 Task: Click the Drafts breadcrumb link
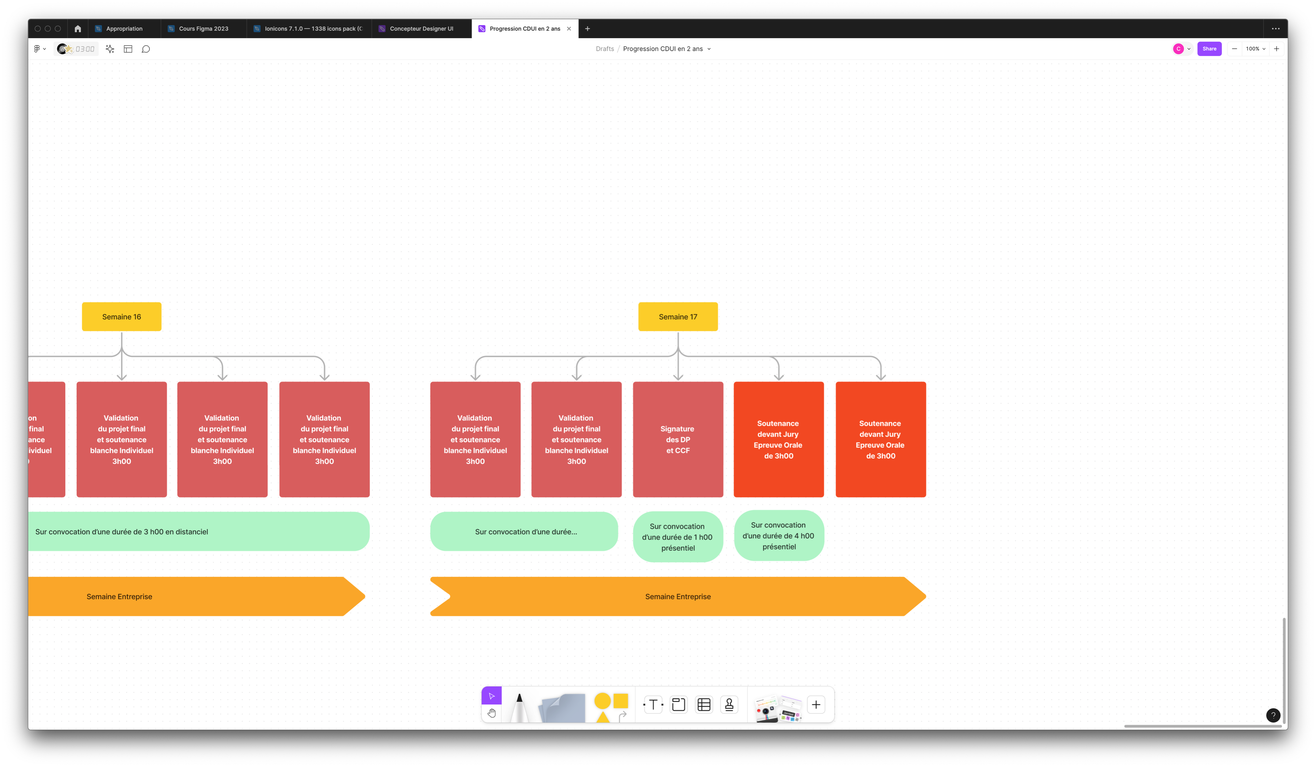605,49
